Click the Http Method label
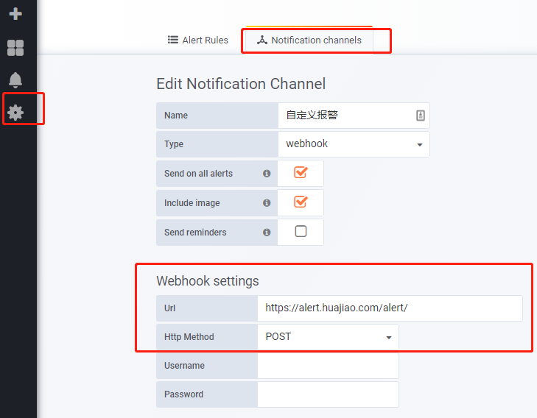Image resolution: width=537 pixels, height=418 pixels. 189,337
